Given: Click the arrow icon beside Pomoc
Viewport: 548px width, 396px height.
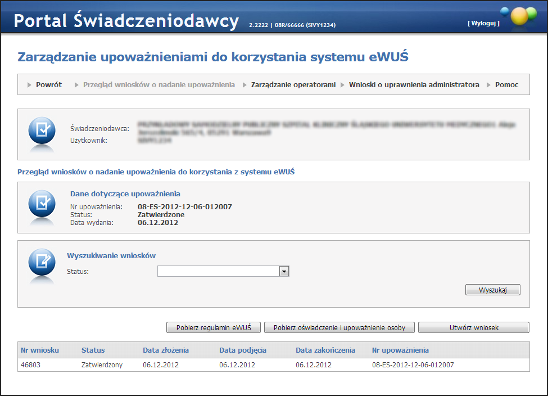Looking at the screenshot, I should pyautogui.click(x=488, y=85).
